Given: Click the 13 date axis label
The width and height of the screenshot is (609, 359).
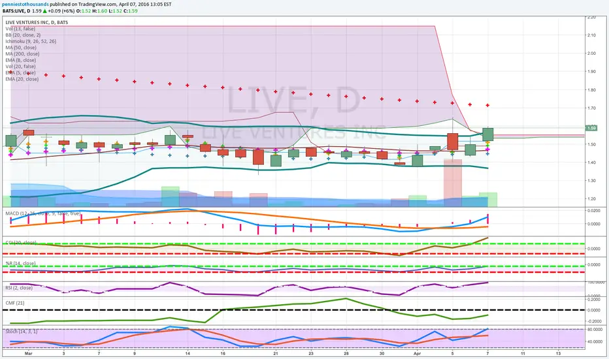Looking at the screenshot, I should [x=559, y=354].
